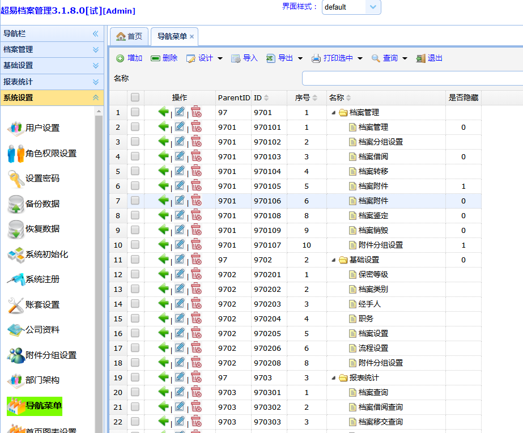Open 用户设置 user settings in sidebar
523x433 pixels.
click(42, 128)
